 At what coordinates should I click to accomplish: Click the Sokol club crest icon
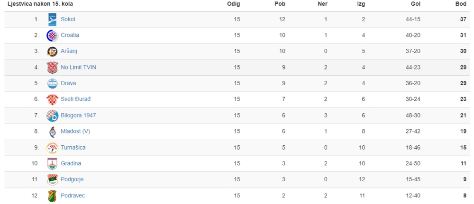52,19
